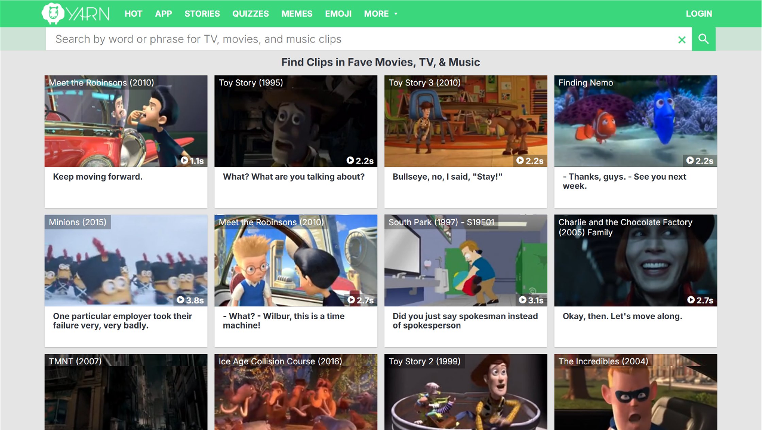Open the Toy Story 2 (1999) clip thumbnail
Screen dimensions: 764x430
pos(466,392)
